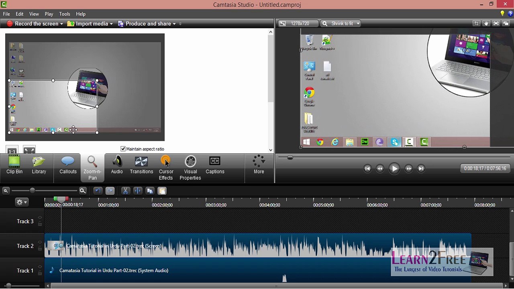This screenshot has height=289, width=514.
Task: Paste media on the timeline
Action: (x=162, y=191)
